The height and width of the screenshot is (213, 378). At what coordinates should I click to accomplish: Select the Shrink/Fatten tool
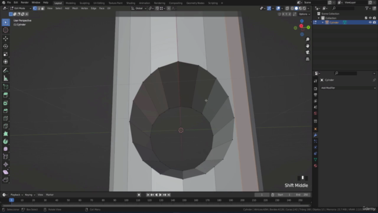[x=5, y=164]
